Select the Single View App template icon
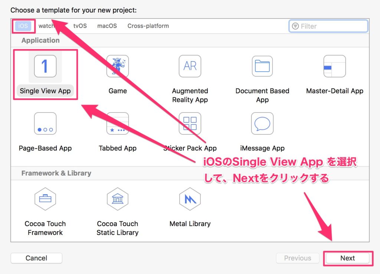 [x=45, y=66]
